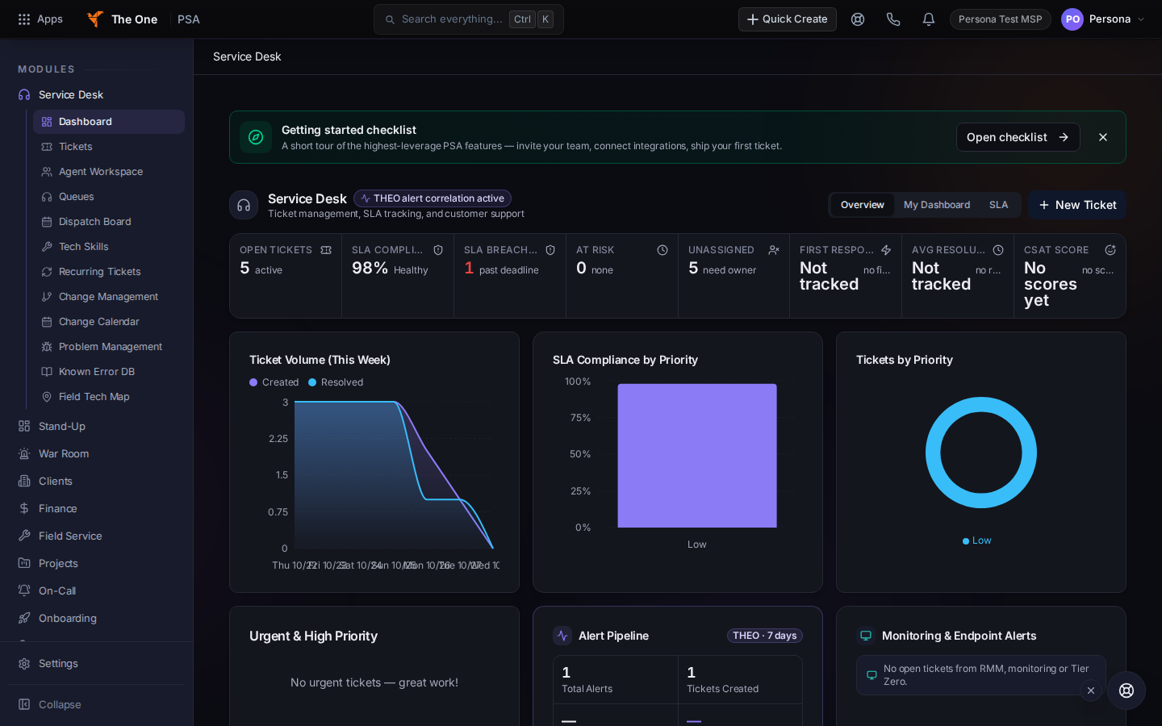The image size is (1162, 726).
Task: Click the Avg Resolution clock icon
Action: click(998, 250)
